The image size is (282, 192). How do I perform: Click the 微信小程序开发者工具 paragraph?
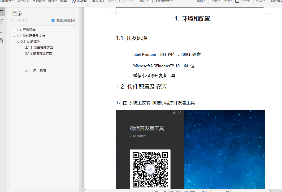(x=154, y=76)
